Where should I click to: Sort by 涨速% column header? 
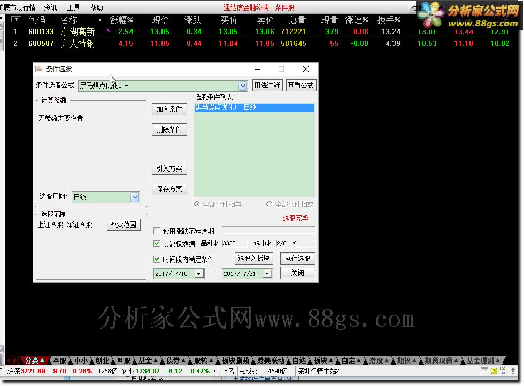click(357, 20)
